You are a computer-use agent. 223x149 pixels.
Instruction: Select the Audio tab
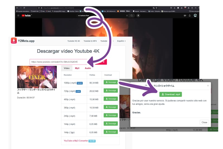[88, 68]
